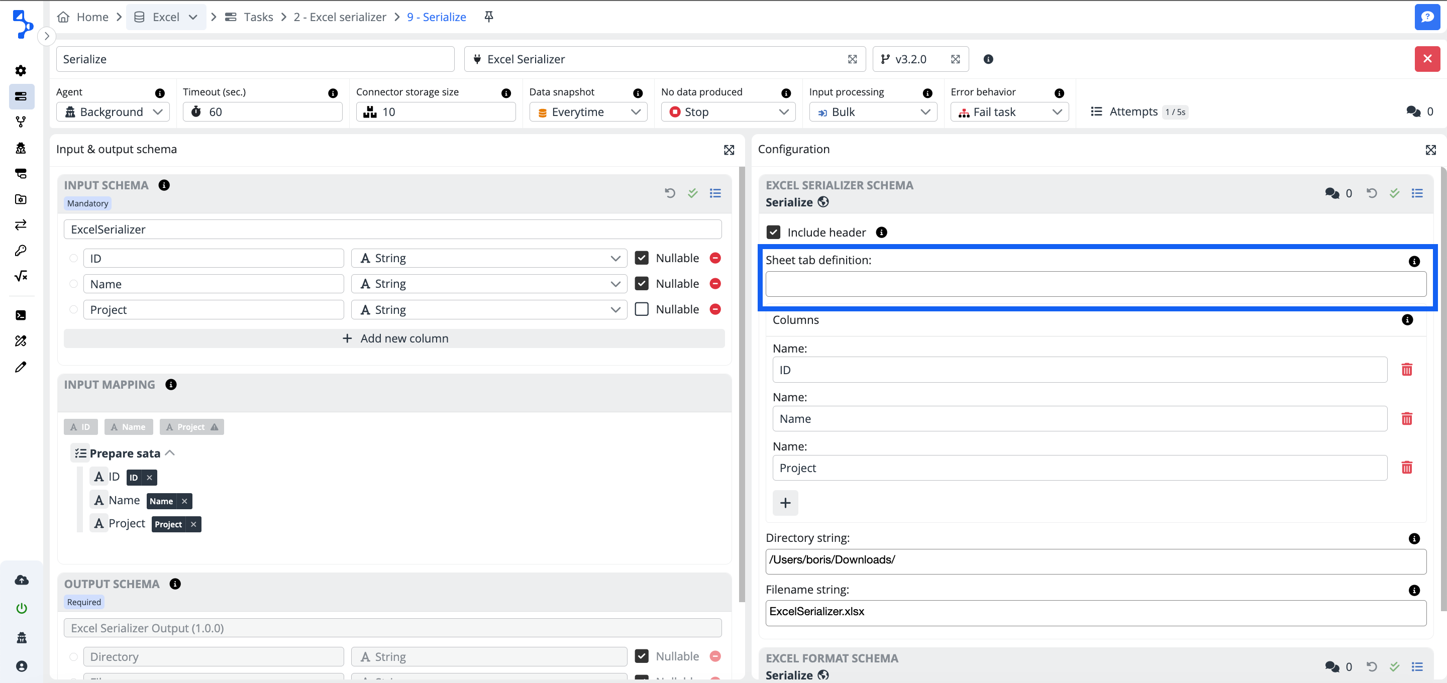The width and height of the screenshot is (1447, 683).
Task: Remove the ID column from input schema
Action: coord(714,258)
